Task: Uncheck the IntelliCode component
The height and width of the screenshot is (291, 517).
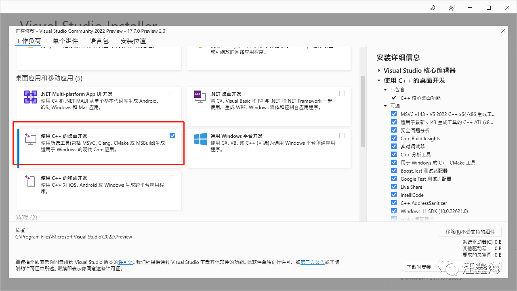Action: (x=394, y=195)
